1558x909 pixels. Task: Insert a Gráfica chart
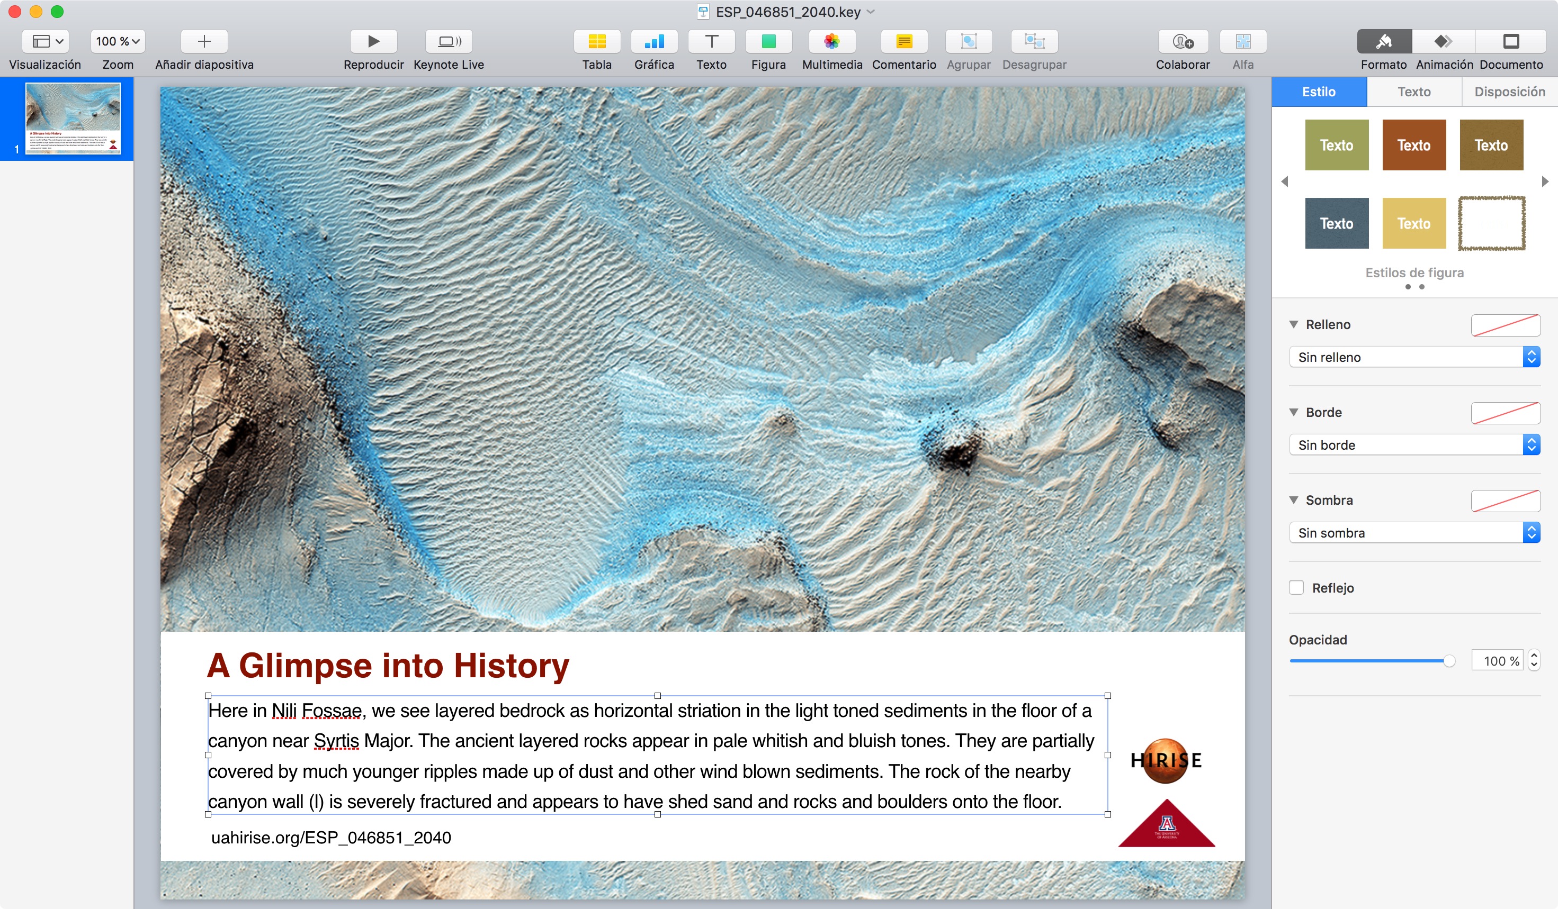[654, 41]
